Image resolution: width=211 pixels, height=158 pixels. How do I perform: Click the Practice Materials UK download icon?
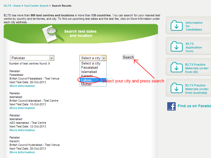coord(176,67)
